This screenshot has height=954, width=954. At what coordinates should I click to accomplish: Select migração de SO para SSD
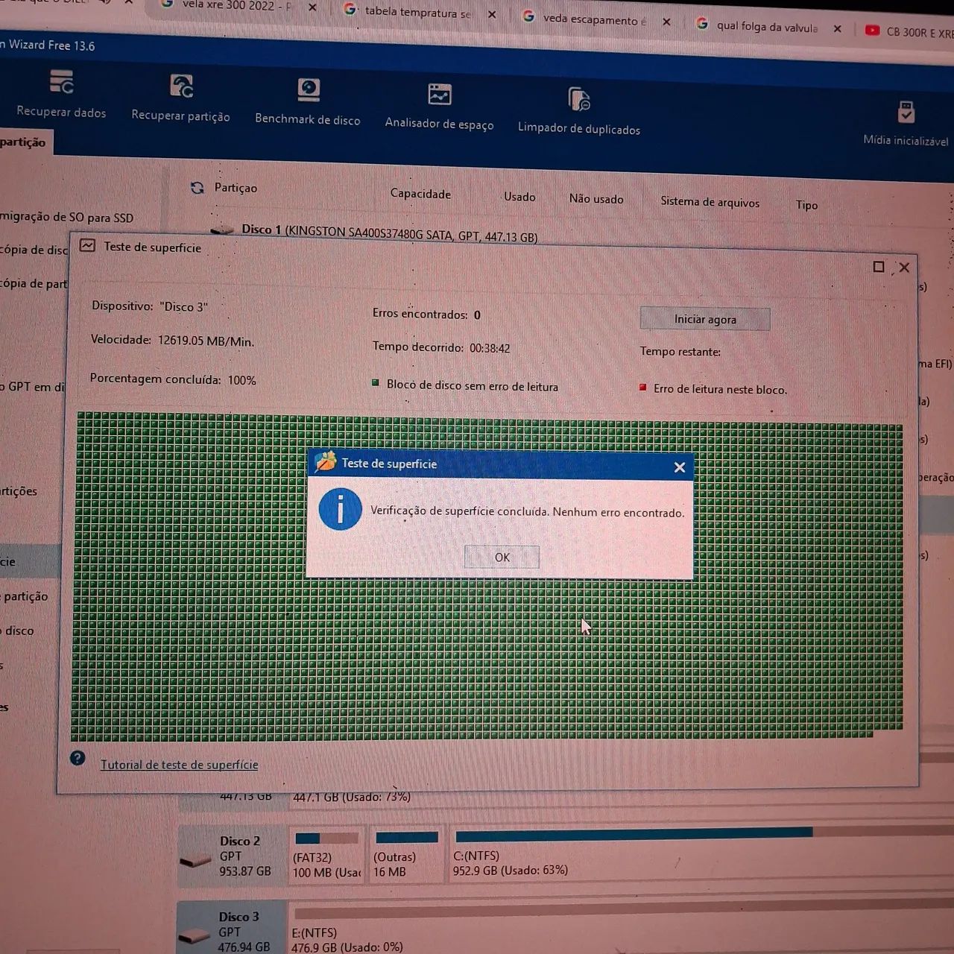tap(67, 218)
